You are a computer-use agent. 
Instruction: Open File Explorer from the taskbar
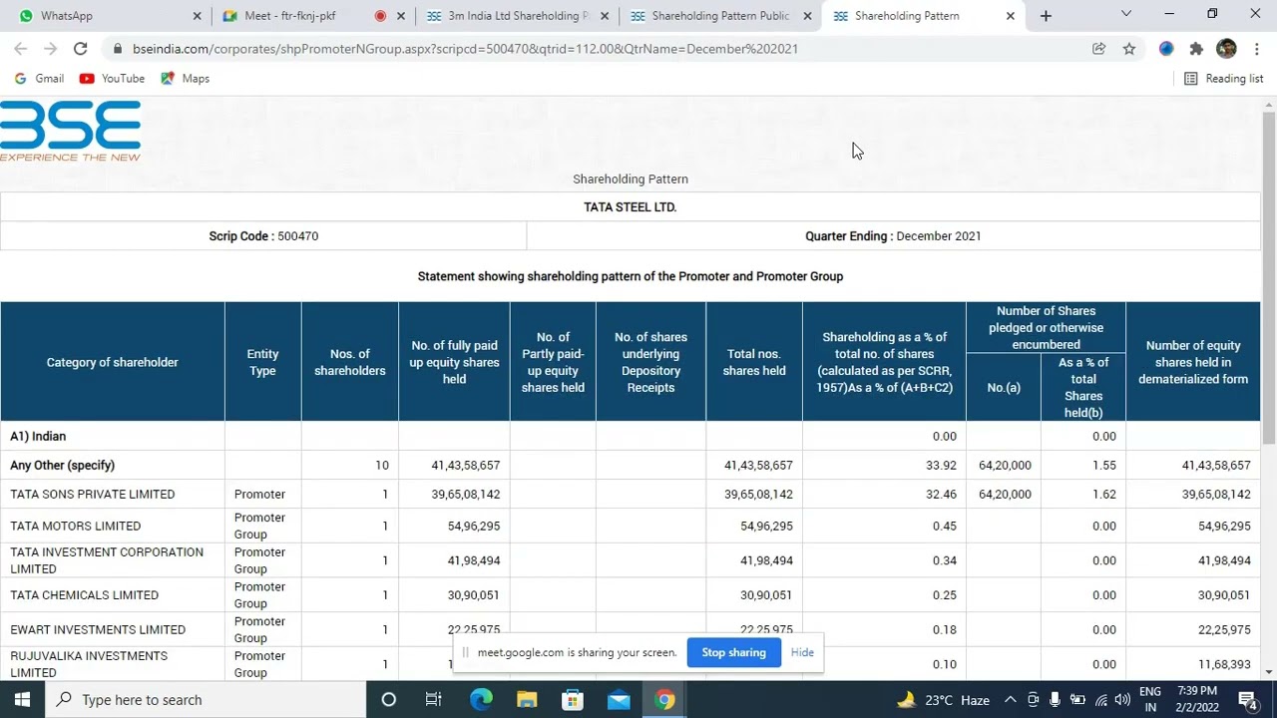pos(527,700)
